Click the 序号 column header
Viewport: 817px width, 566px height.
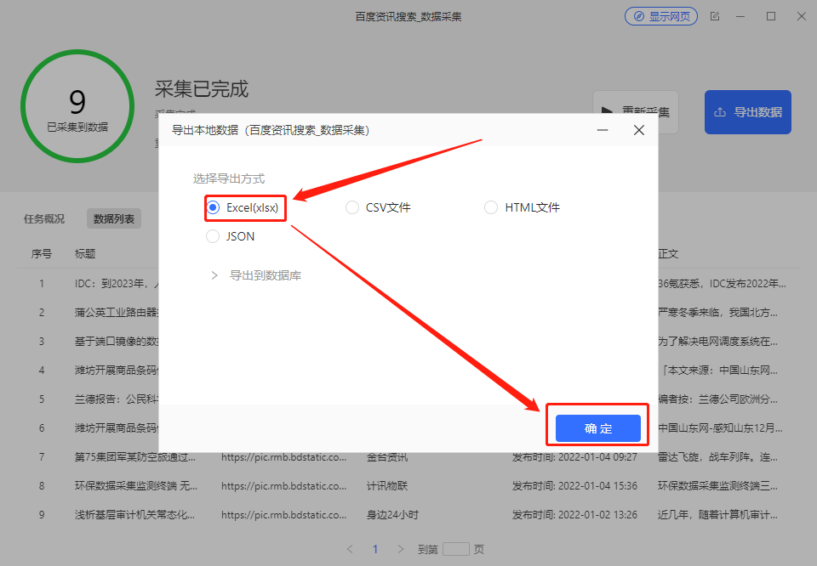tap(42, 254)
